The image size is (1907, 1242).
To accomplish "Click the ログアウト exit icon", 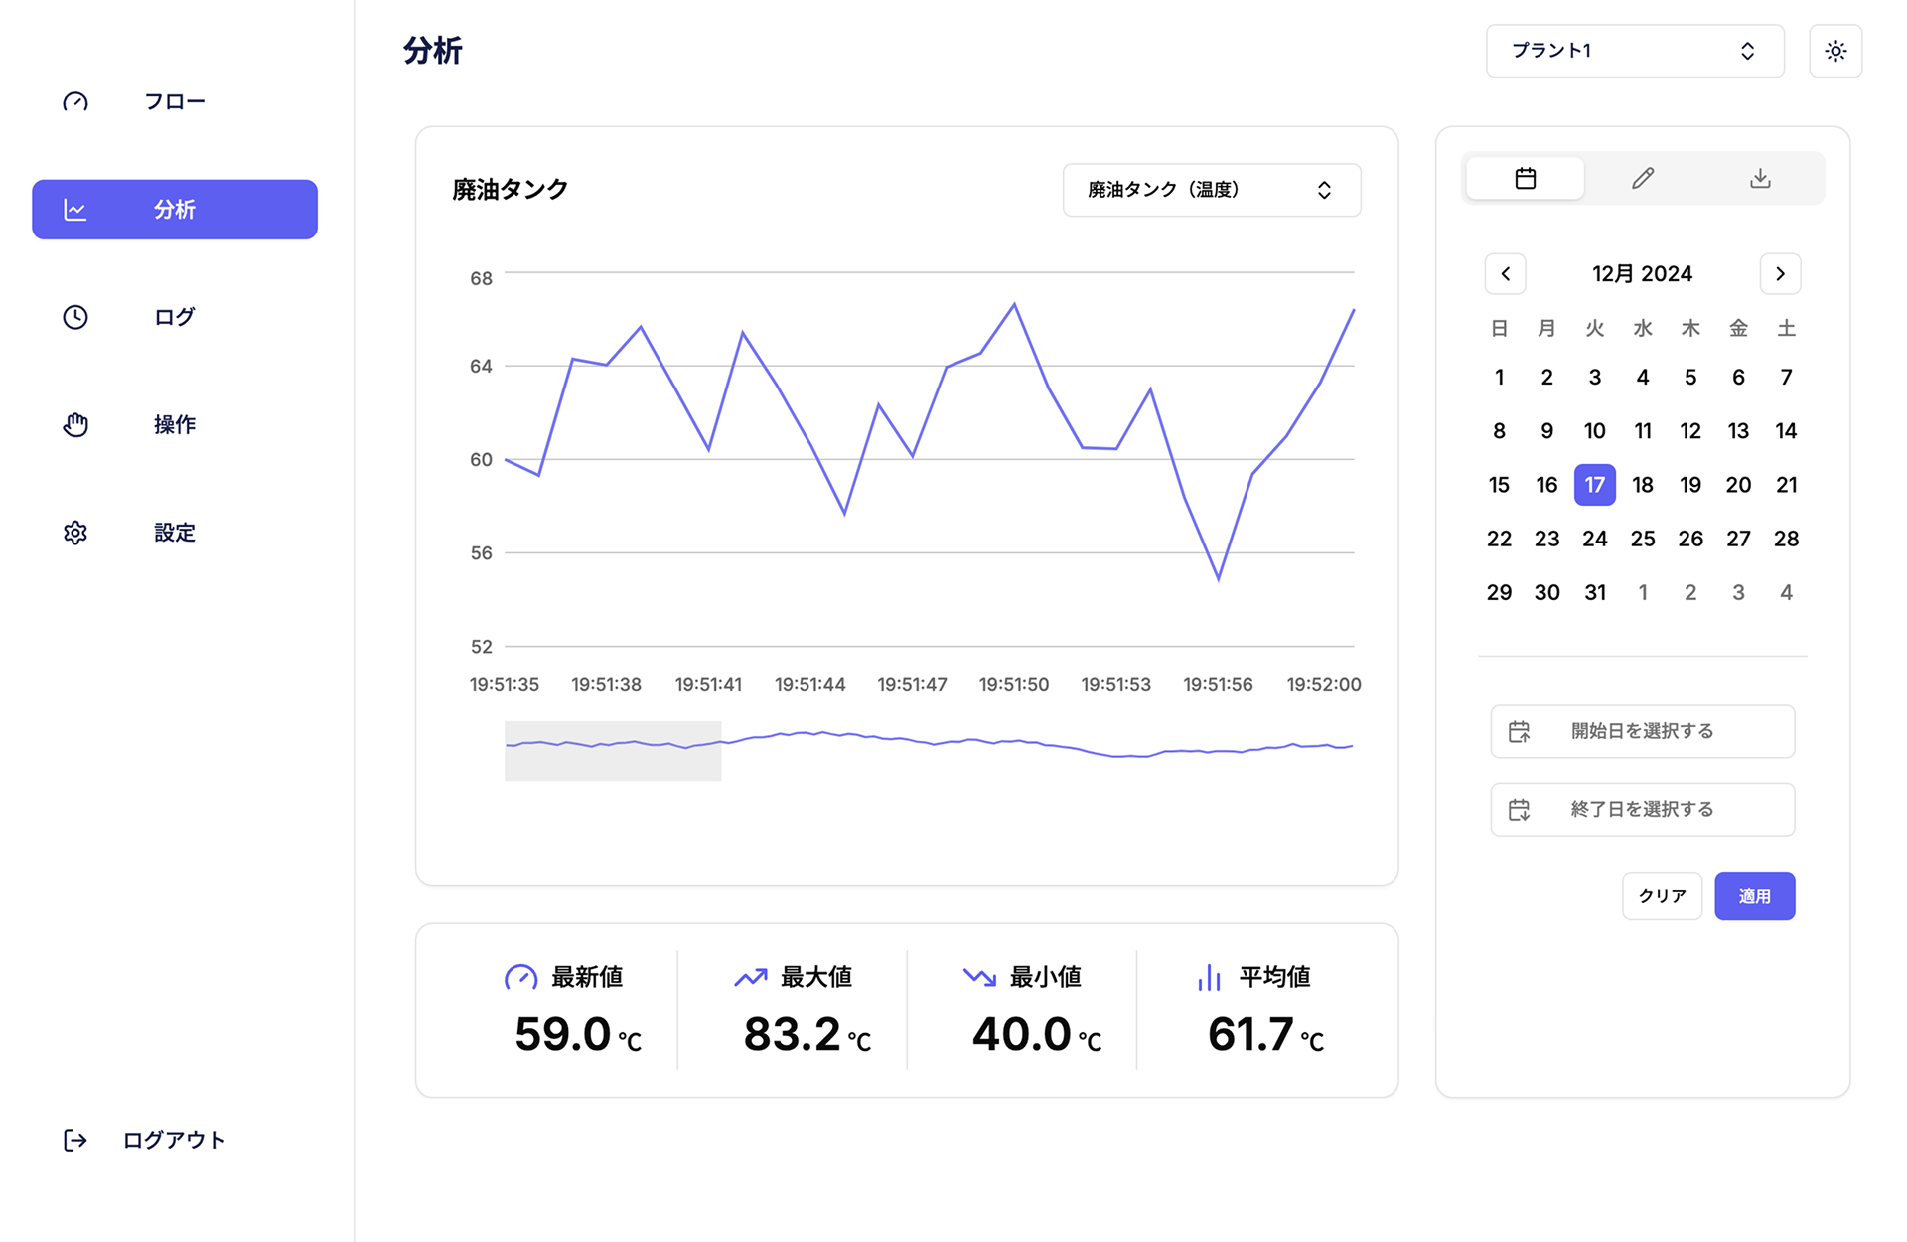I will click(x=75, y=1140).
